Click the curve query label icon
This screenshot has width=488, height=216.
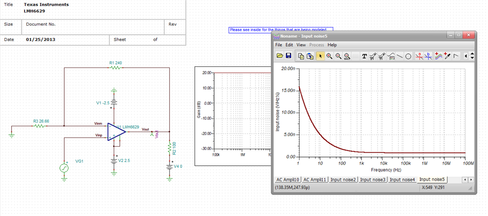[x=382, y=56]
